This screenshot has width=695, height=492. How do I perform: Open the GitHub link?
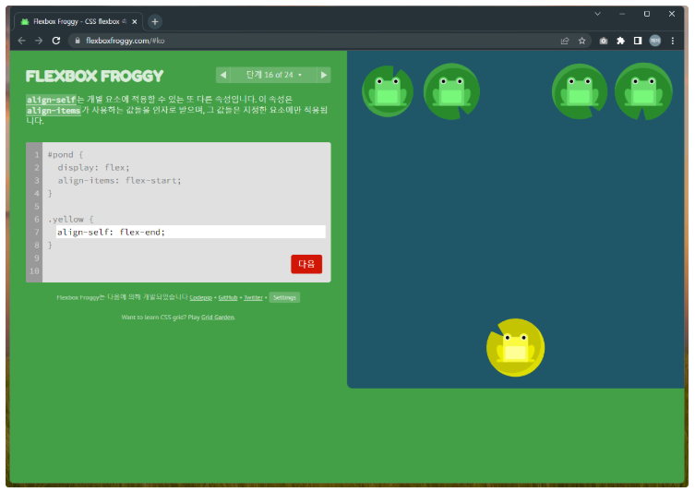coord(228,297)
